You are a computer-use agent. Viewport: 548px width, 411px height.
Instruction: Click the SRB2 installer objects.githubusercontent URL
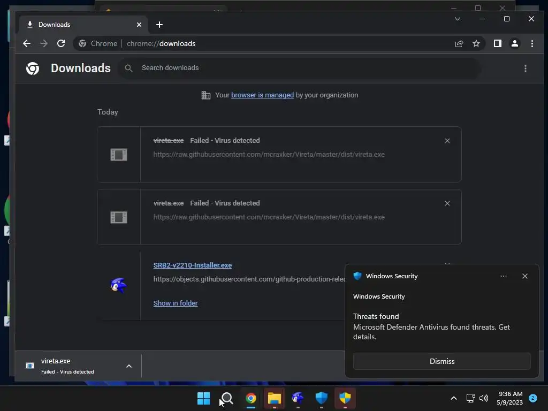pyautogui.click(x=249, y=279)
